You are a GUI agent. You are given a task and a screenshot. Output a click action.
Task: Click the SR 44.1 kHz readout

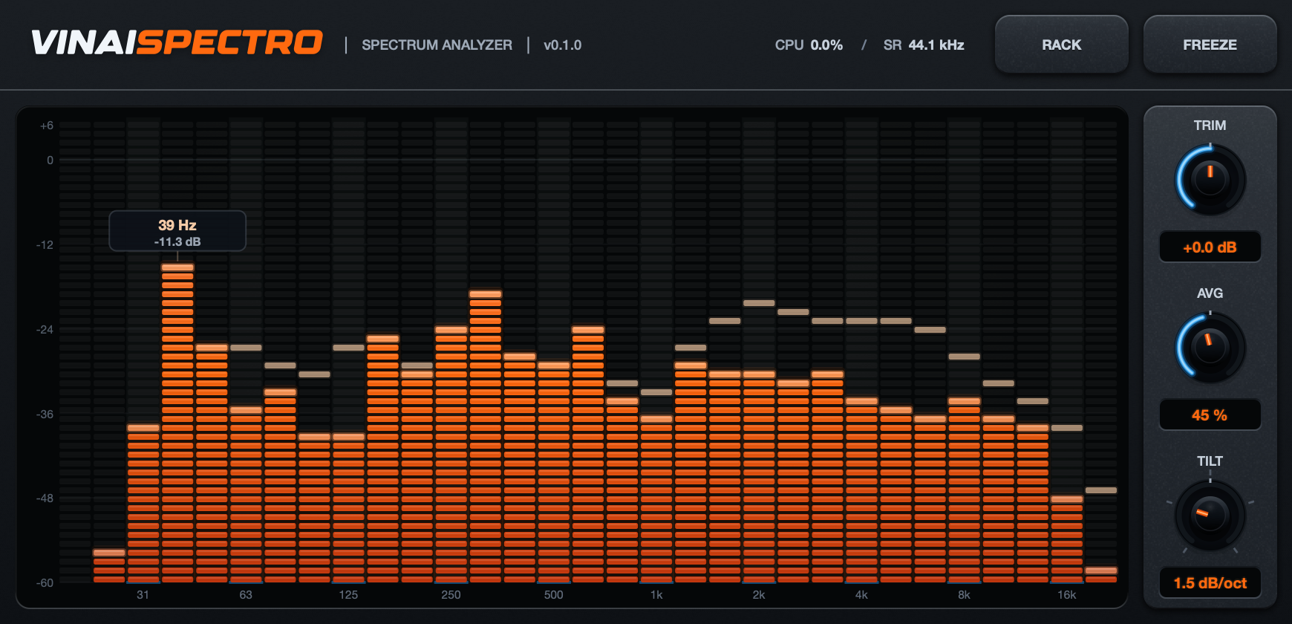pyautogui.click(x=924, y=45)
